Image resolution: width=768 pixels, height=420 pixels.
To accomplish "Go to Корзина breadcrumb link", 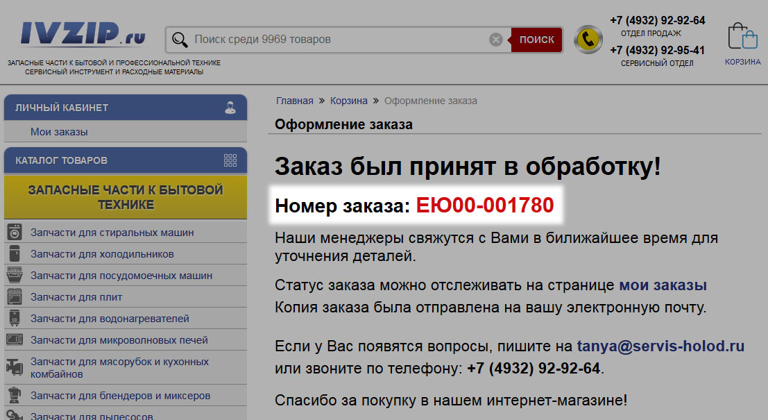I will 348,101.
